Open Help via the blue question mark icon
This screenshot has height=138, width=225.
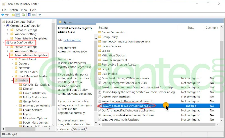[x=29, y=15]
